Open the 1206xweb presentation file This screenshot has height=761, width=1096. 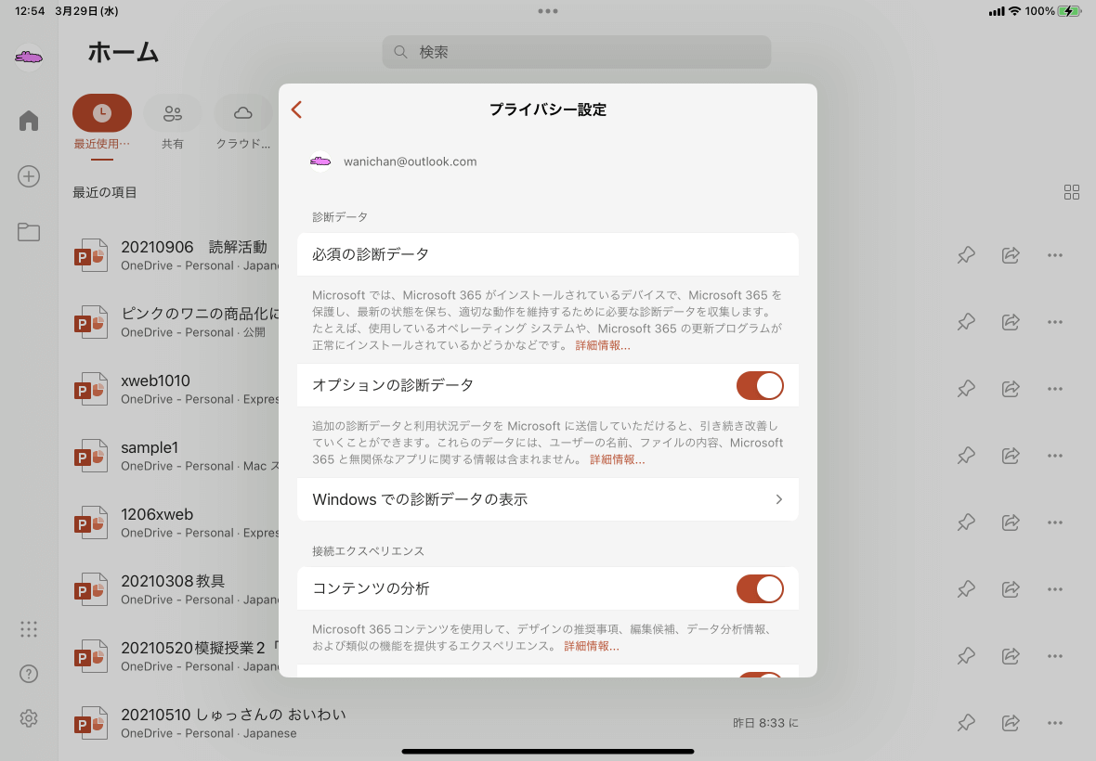pos(157,514)
